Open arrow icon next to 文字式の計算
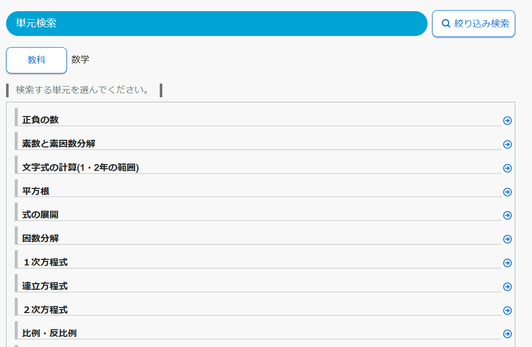532x347 pixels. pyautogui.click(x=507, y=168)
